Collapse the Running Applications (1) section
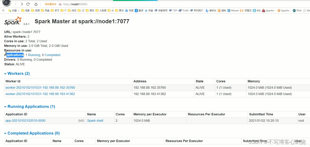This screenshot has width=310, height=147. 30,107
